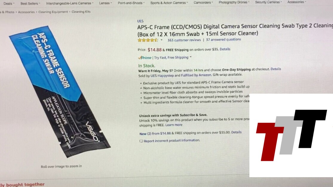333x187 pixels.
Task: Click the star rating icons
Action: pyautogui.click(x=148, y=40)
